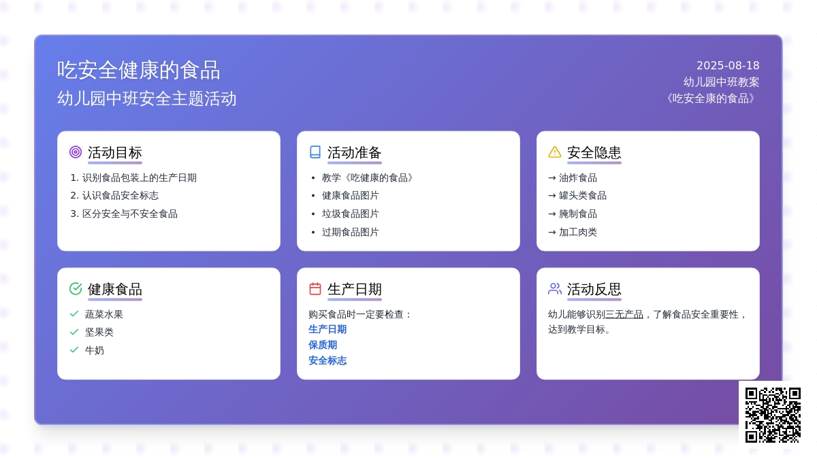Click the sentence 购买食品时一定要检查：
Screen dimensions: 817x459
(361, 314)
